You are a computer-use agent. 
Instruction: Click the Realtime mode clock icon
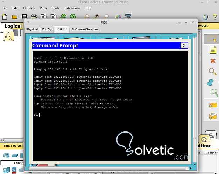204,139
